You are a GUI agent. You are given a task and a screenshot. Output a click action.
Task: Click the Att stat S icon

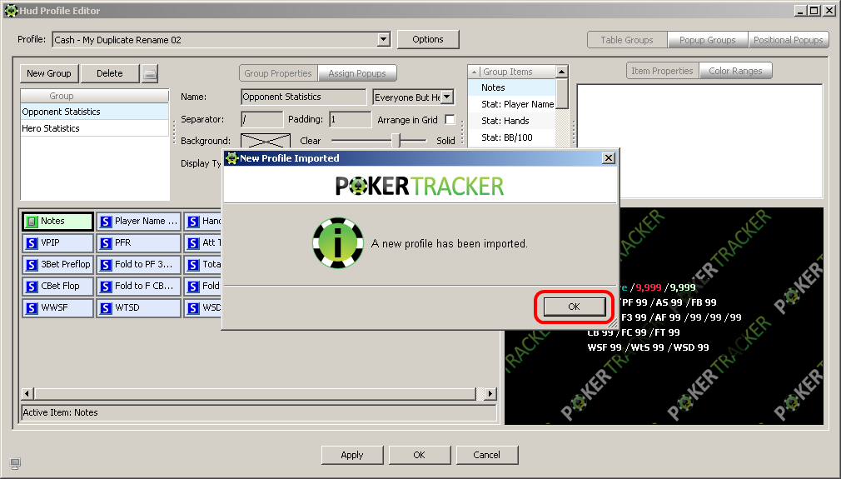[x=193, y=243]
